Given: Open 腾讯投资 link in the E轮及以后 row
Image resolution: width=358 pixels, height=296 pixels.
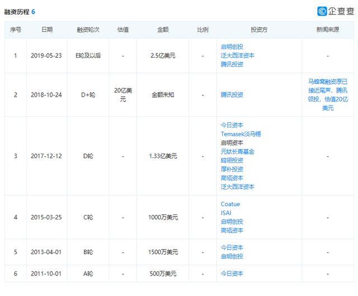Looking at the screenshot, I should [232, 64].
